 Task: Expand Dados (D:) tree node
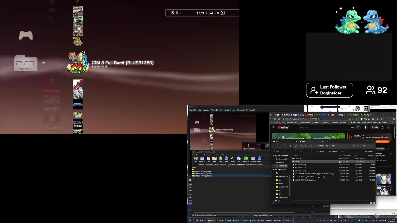pos(274,162)
